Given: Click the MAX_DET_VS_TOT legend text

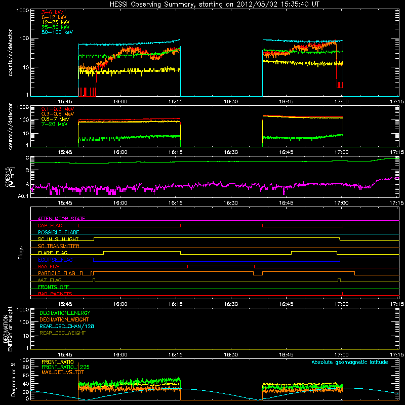Looking at the screenshot, I should pyautogui.click(x=63, y=372).
